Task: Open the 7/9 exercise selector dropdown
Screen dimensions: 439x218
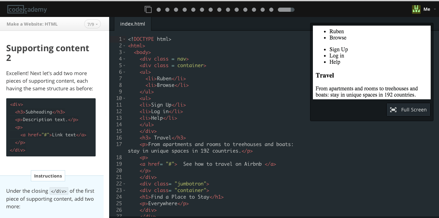Action: (x=93, y=24)
